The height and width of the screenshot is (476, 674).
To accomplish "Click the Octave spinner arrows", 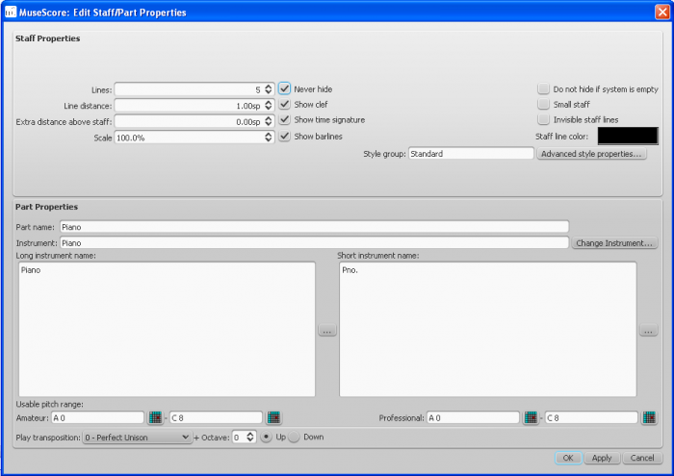I will pos(250,437).
